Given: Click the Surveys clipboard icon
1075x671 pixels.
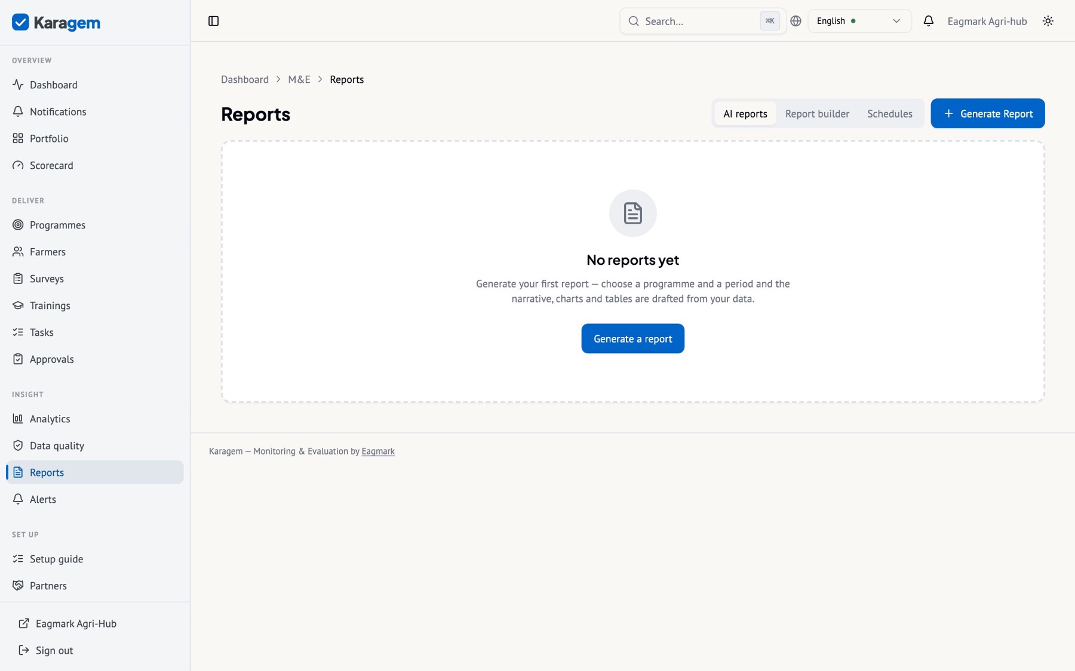Looking at the screenshot, I should (18, 279).
